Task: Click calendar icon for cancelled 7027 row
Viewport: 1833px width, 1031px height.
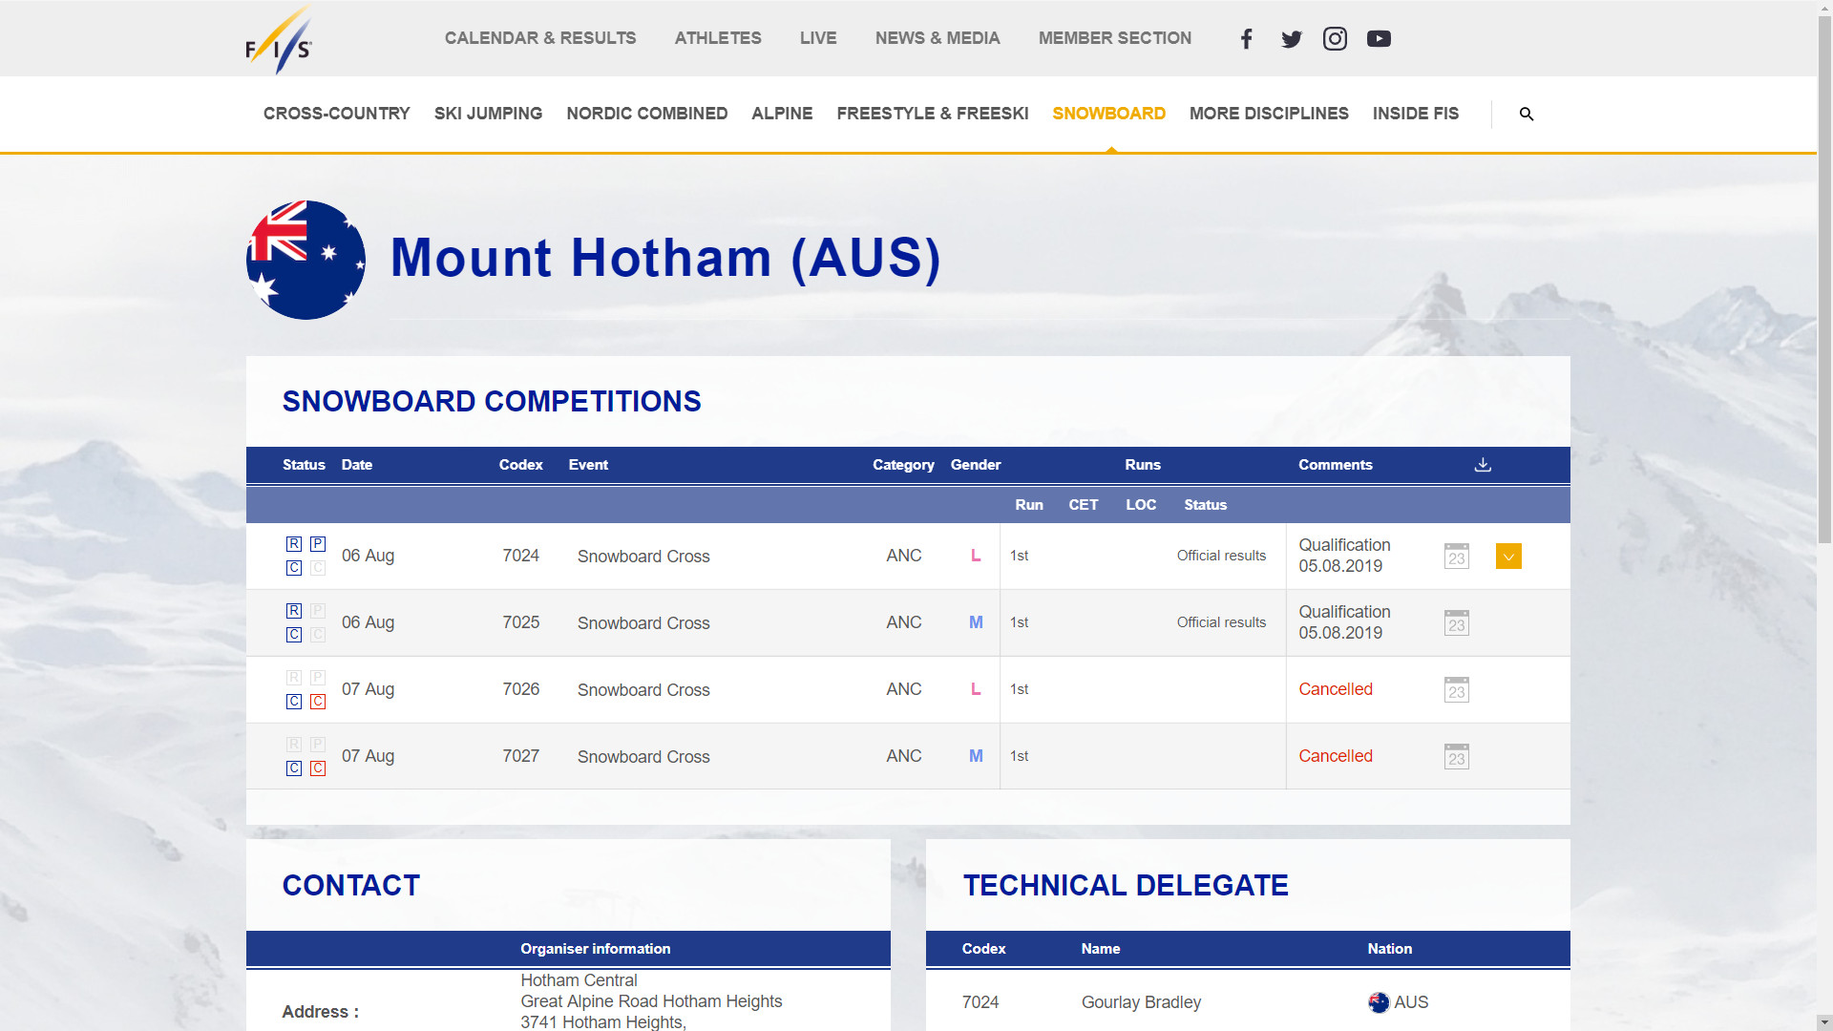Action: pos(1456,757)
